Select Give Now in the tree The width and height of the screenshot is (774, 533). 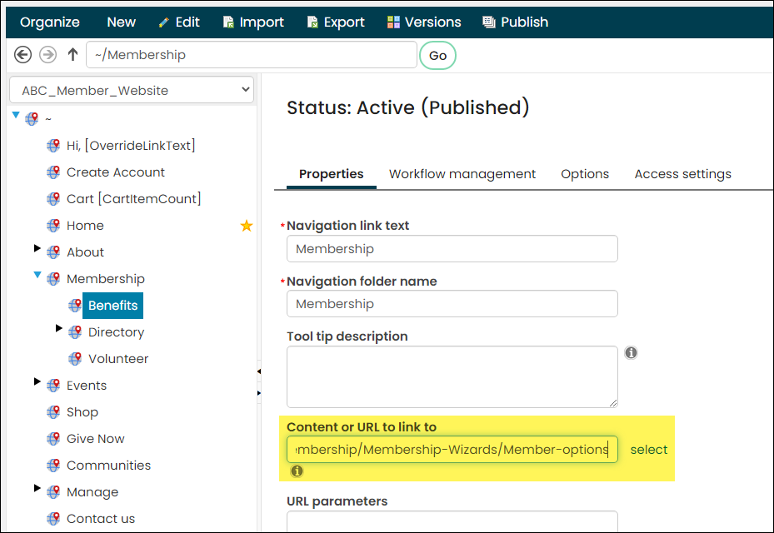pos(95,439)
